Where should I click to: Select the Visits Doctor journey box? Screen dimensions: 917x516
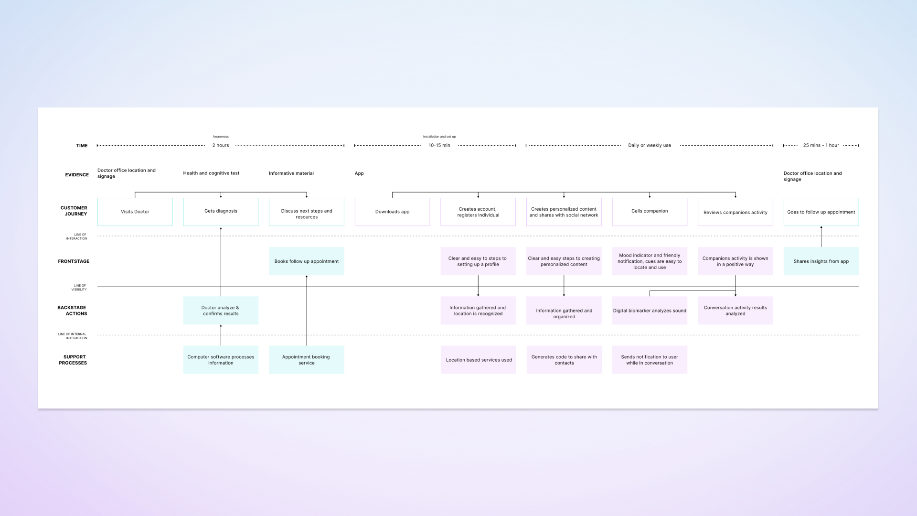pyautogui.click(x=135, y=212)
